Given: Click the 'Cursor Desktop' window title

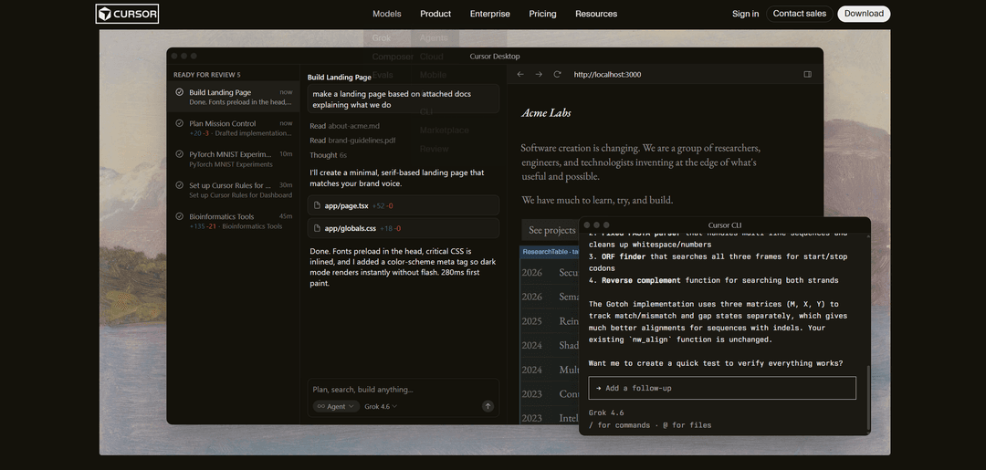Looking at the screenshot, I should pos(494,56).
